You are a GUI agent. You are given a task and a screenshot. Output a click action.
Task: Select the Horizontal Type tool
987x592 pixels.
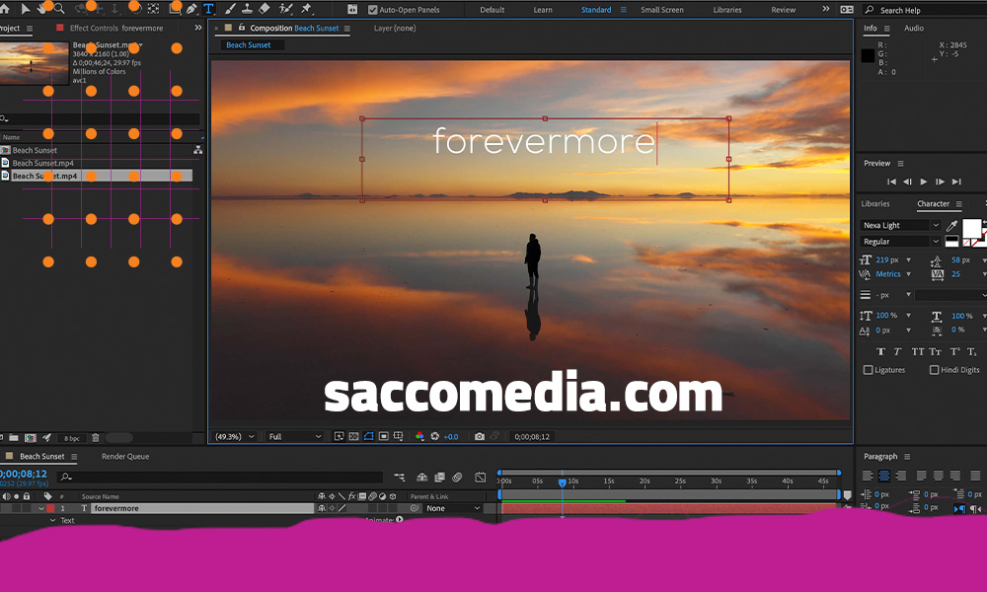tap(208, 9)
